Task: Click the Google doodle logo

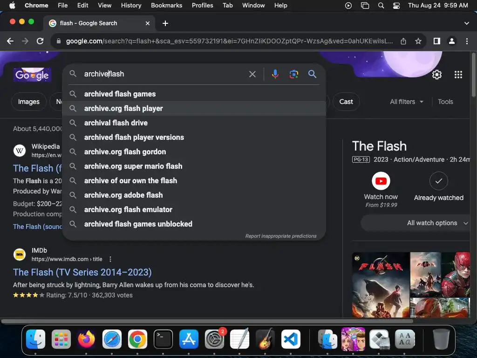Action: 32,75
